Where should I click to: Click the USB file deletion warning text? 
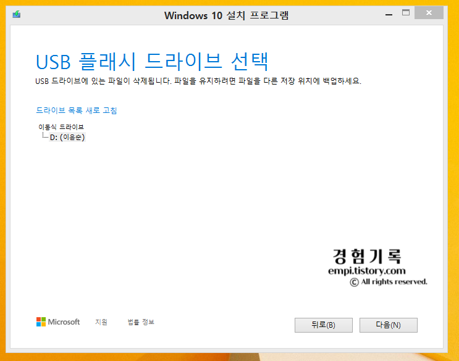pyautogui.click(x=198, y=81)
